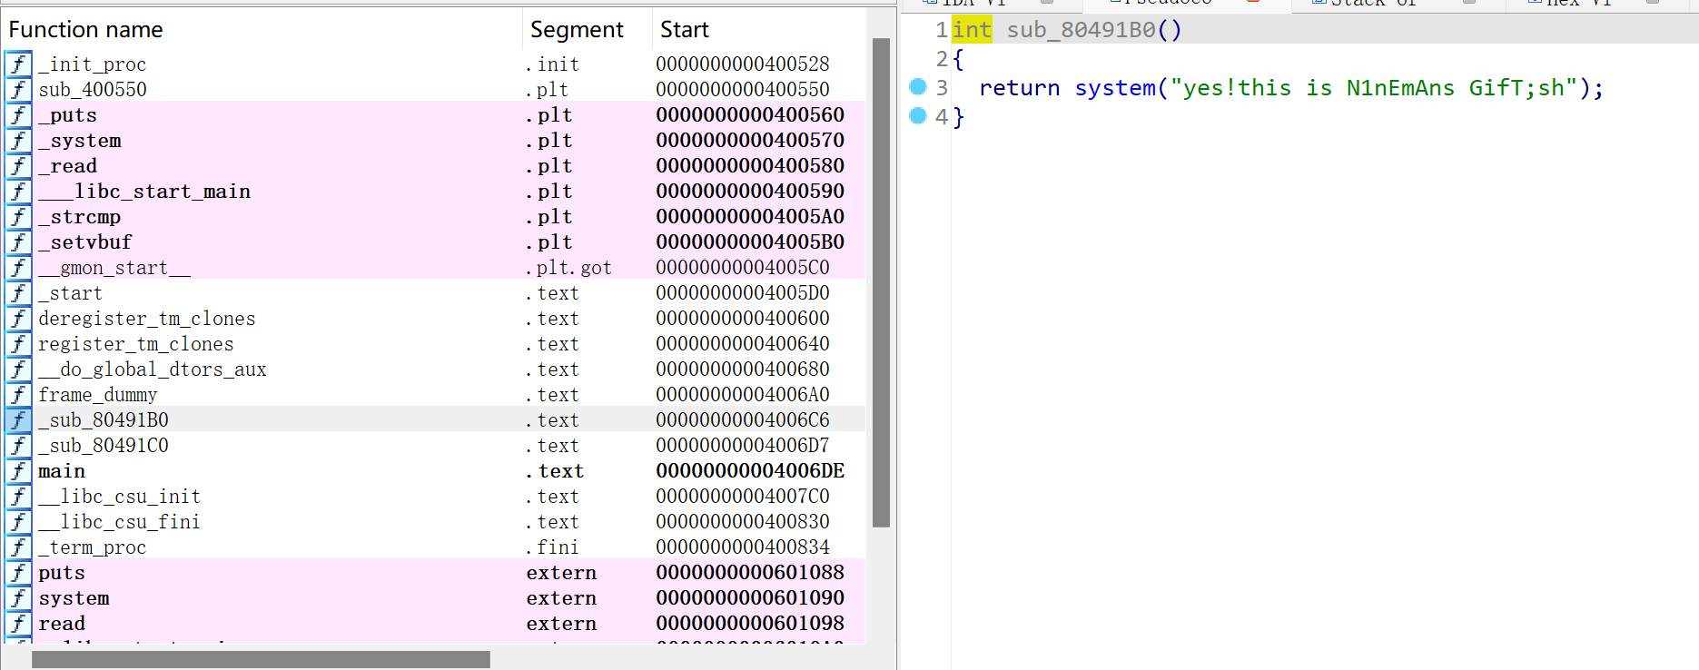The image size is (1699, 670).
Task: Click the address 00000000004006DE
Action: click(750, 471)
